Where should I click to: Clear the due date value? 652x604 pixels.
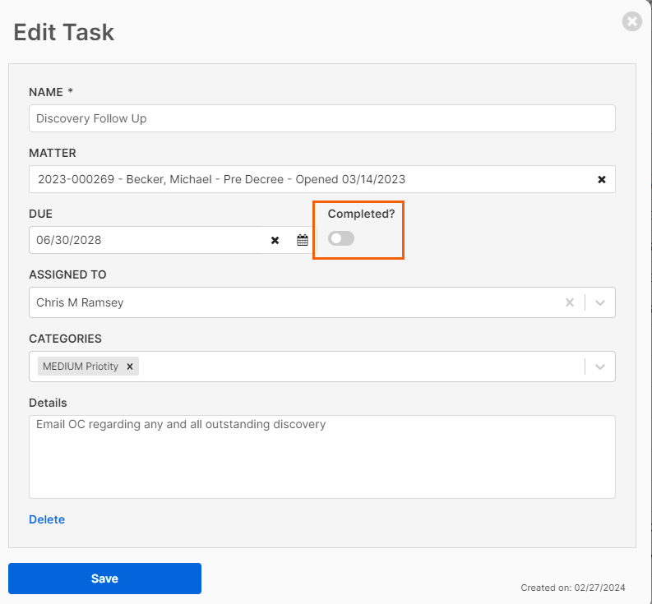pyautogui.click(x=275, y=240)
